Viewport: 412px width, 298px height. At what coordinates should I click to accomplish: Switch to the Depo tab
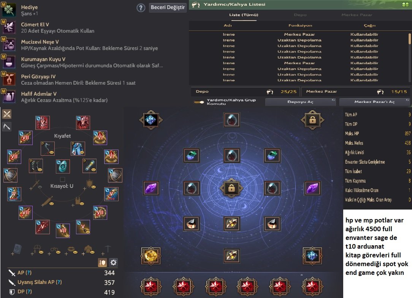point(300,15)
